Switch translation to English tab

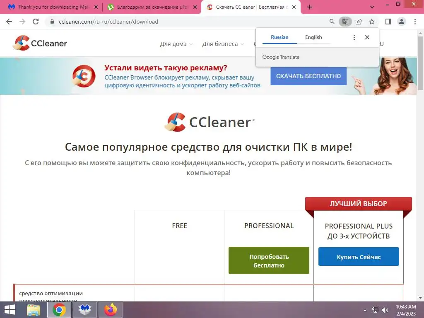pyautogui.click(x=313, y=37)
